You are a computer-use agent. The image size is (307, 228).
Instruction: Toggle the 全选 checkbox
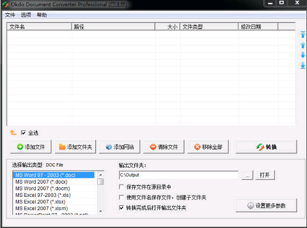point(23,133)
